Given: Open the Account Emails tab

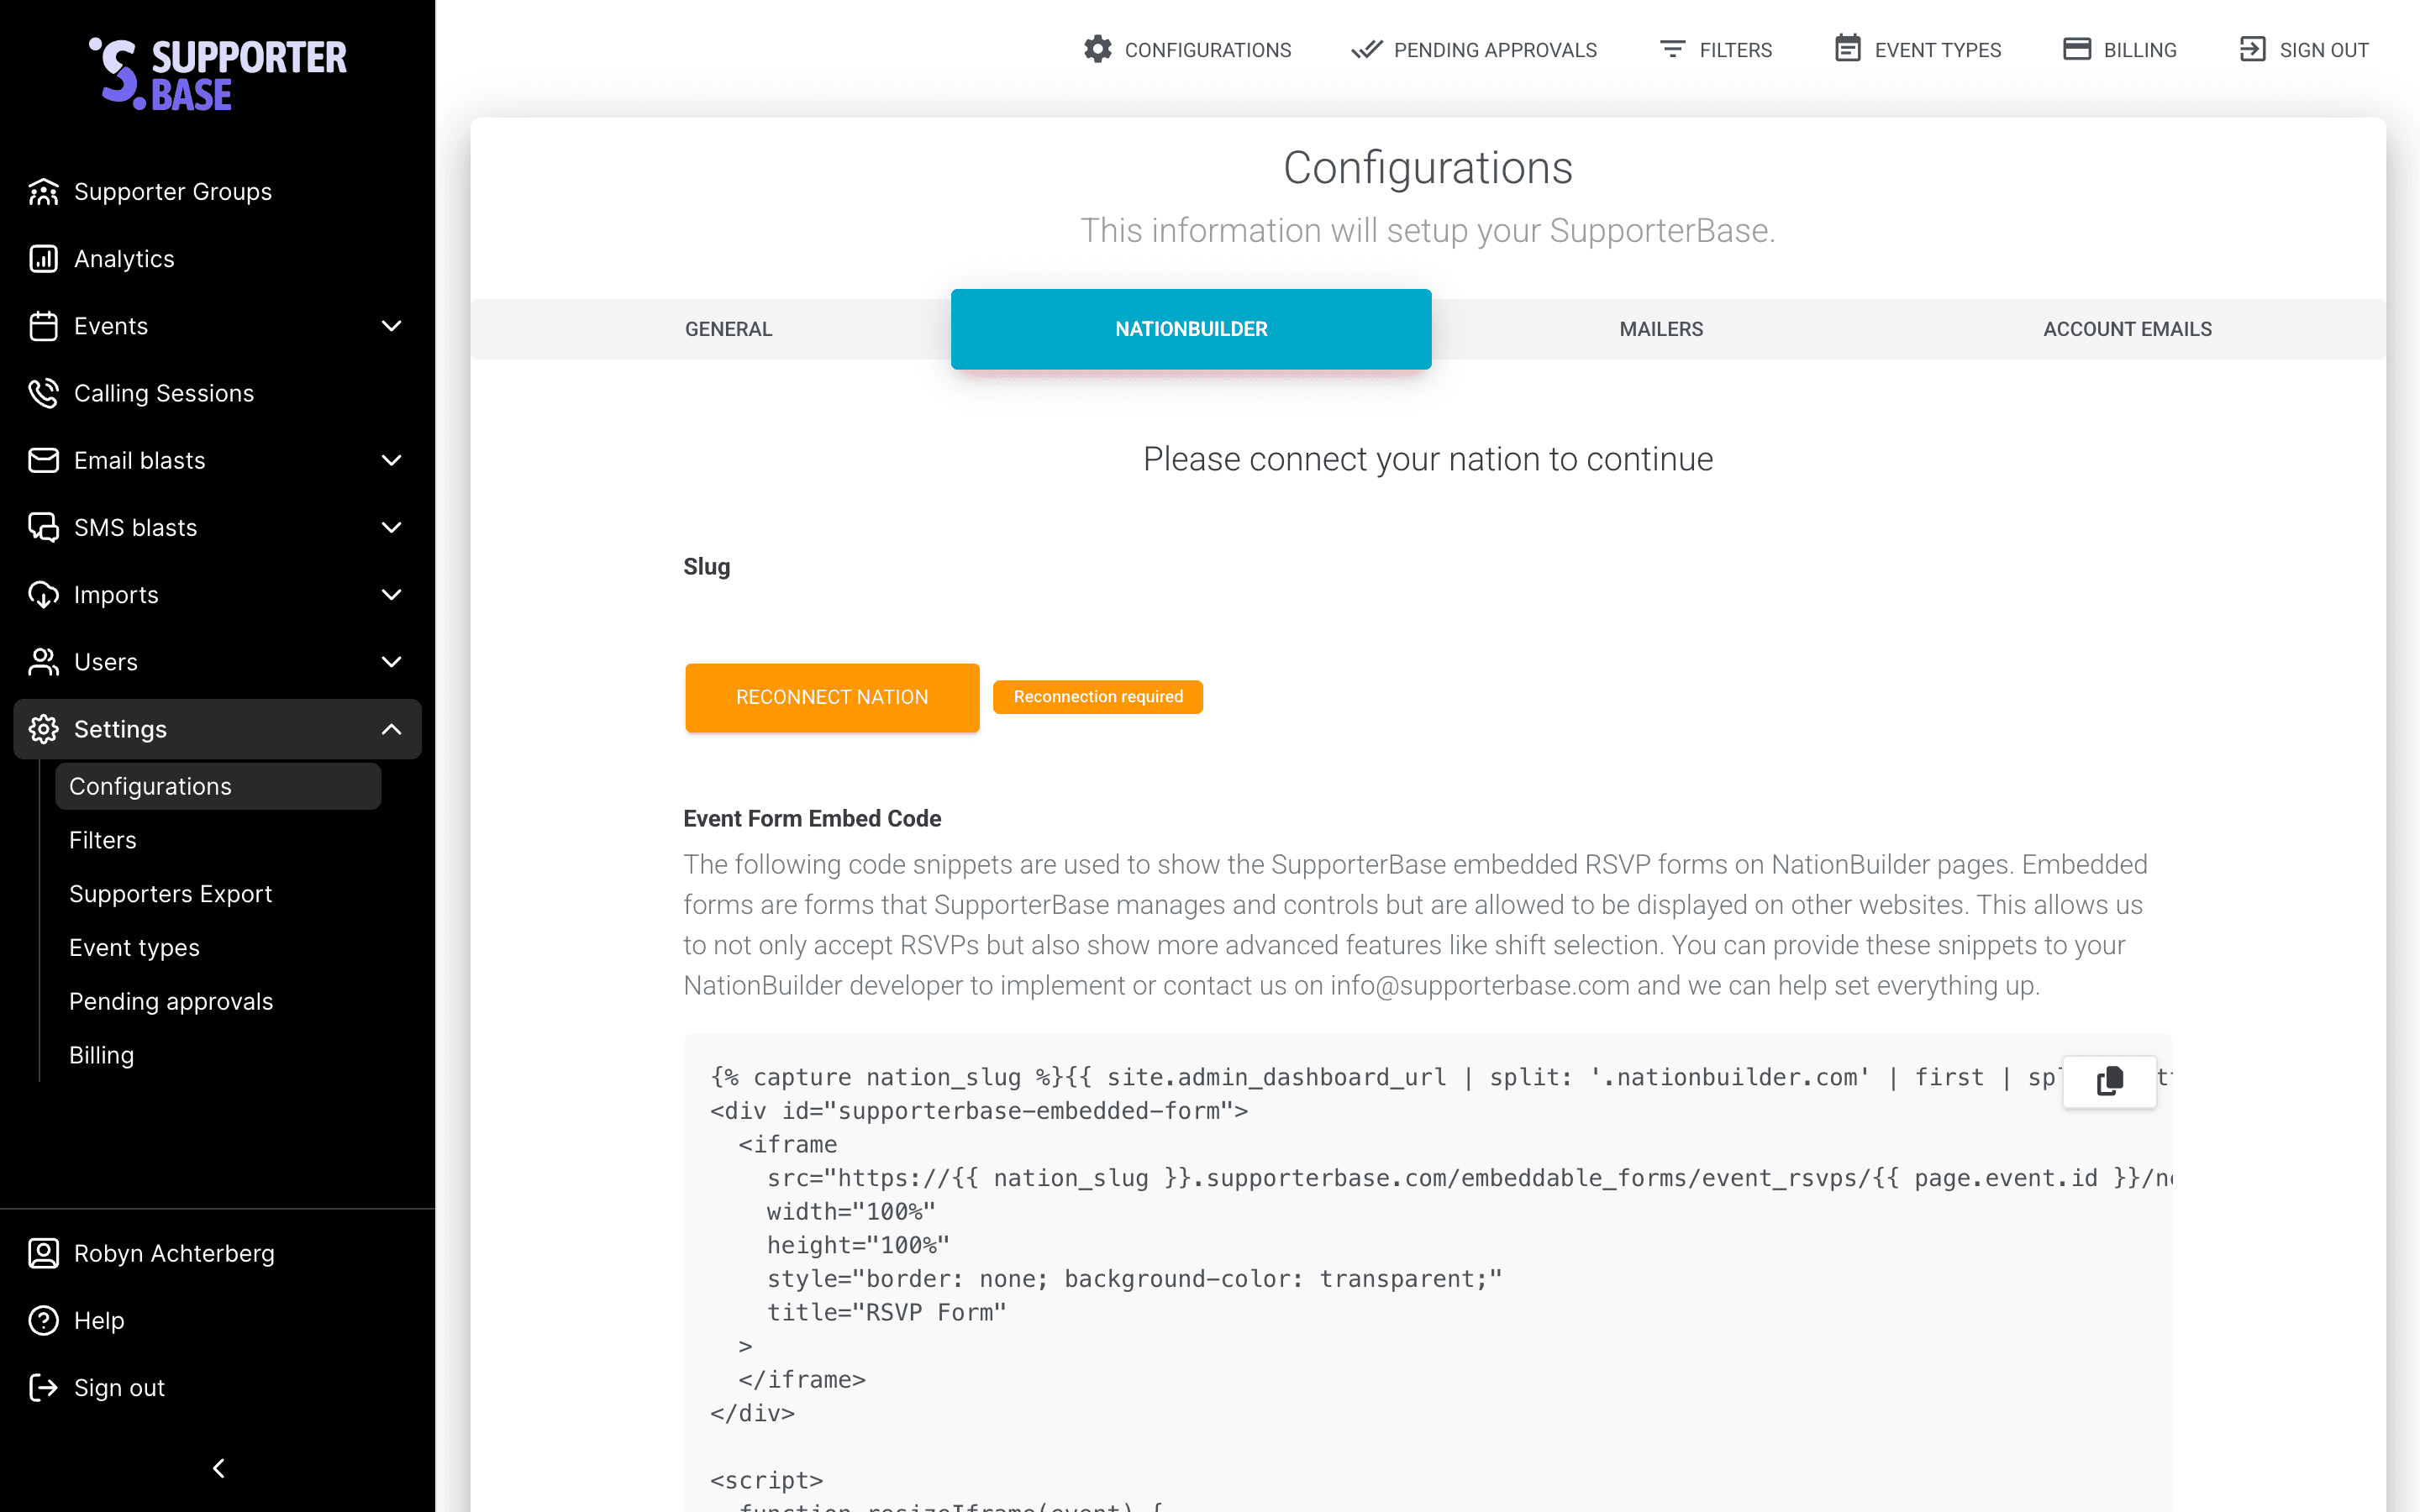Looking at the screenshot, I should coord(2127,329).
